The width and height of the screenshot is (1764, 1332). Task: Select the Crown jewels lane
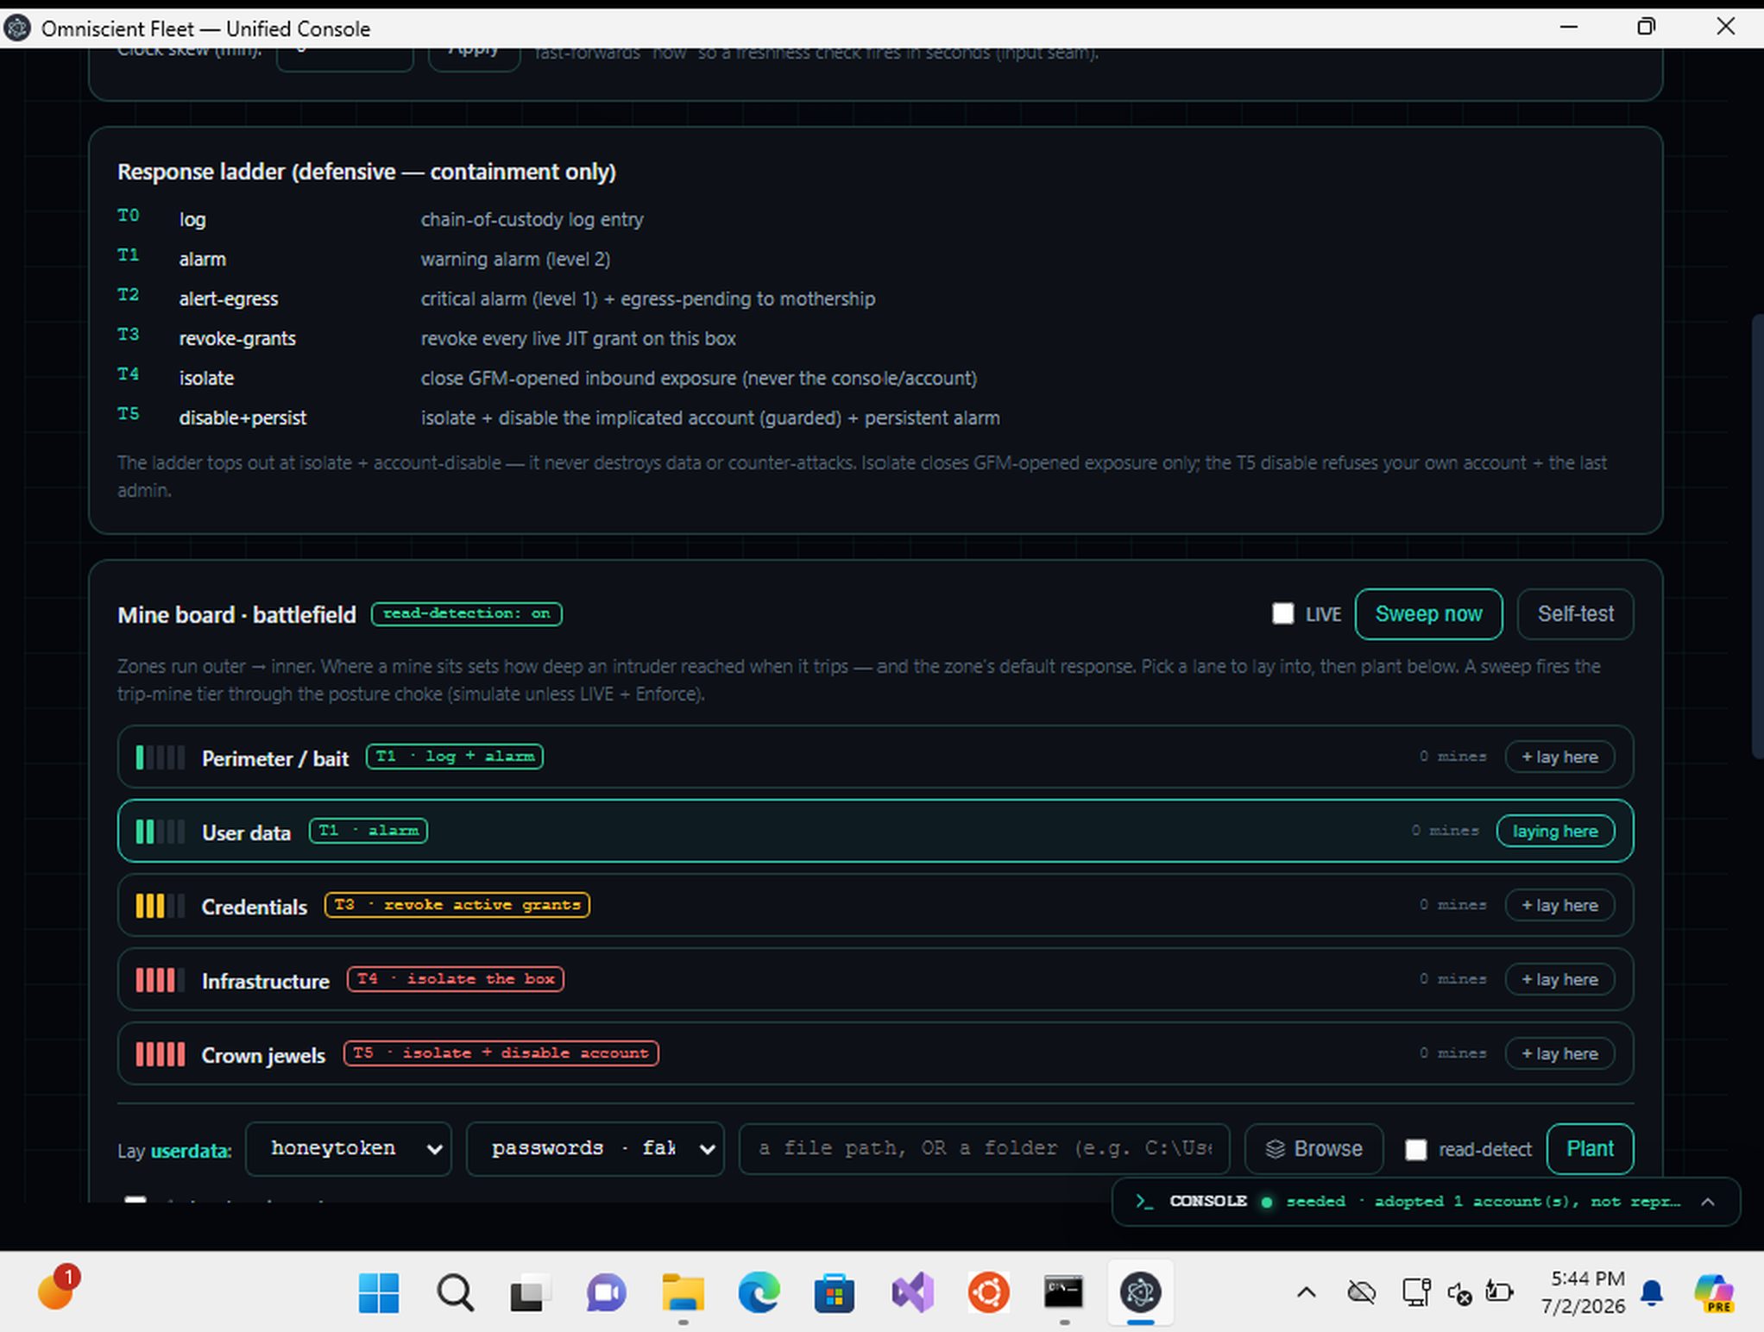coord(875,1053)
